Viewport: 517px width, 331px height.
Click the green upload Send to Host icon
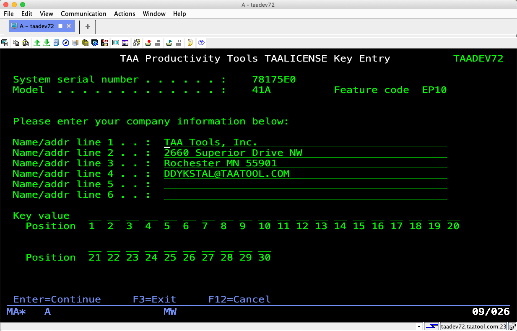(37, 43)
